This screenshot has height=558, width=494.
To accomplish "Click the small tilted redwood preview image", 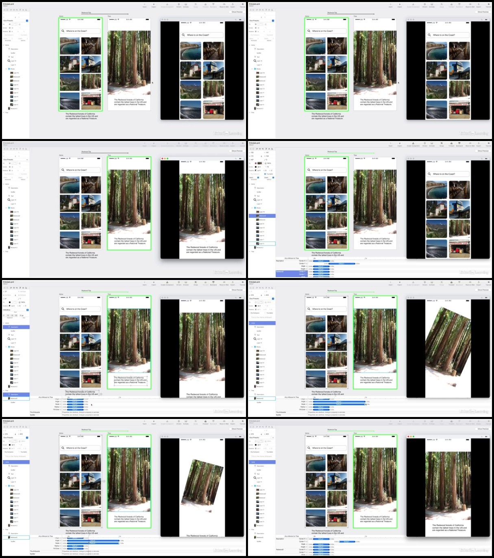I will 202,486.
